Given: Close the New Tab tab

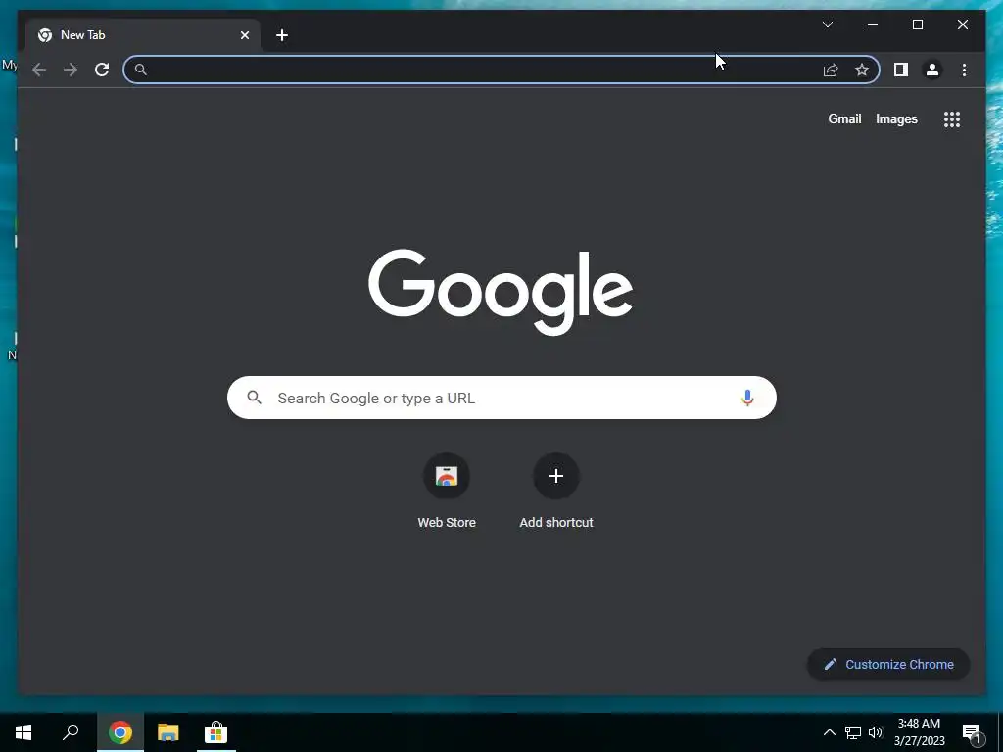Looking at the screenshot, I should 244,35.
